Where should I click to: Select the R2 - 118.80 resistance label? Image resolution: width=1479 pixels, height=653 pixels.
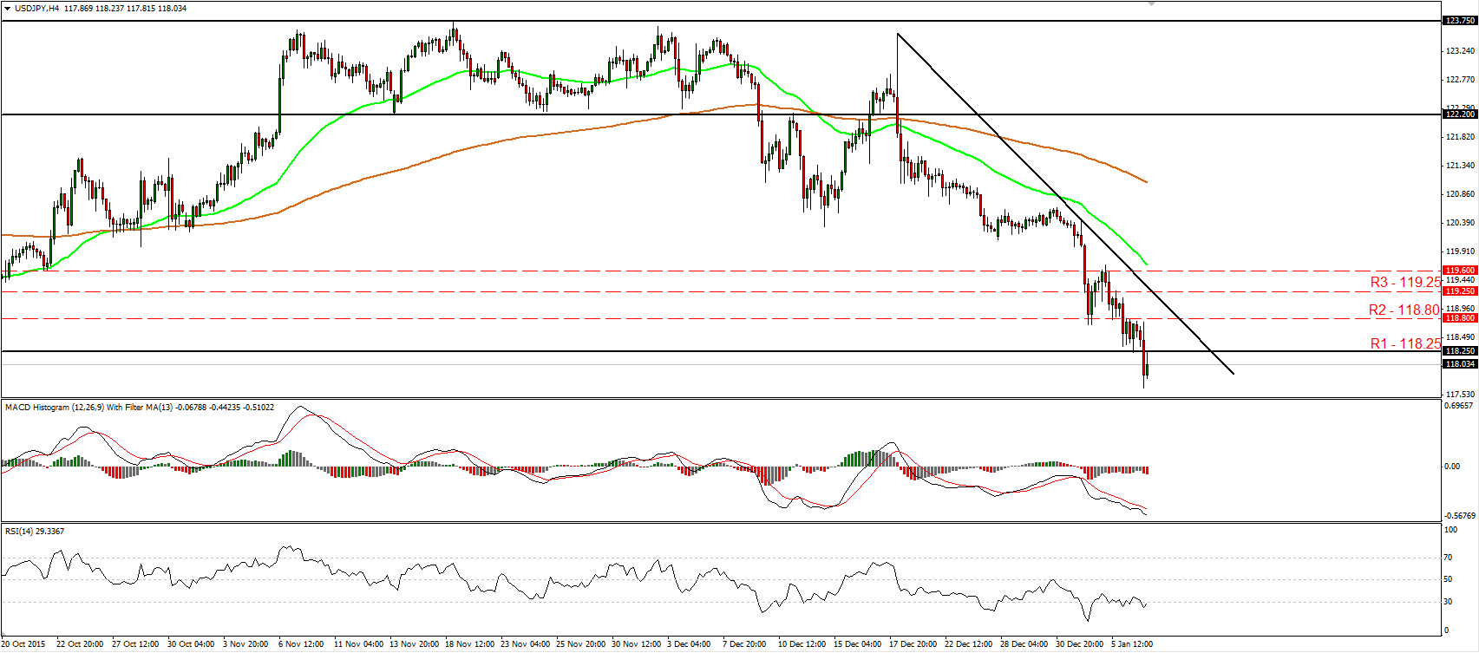[x=1404, y=310]
